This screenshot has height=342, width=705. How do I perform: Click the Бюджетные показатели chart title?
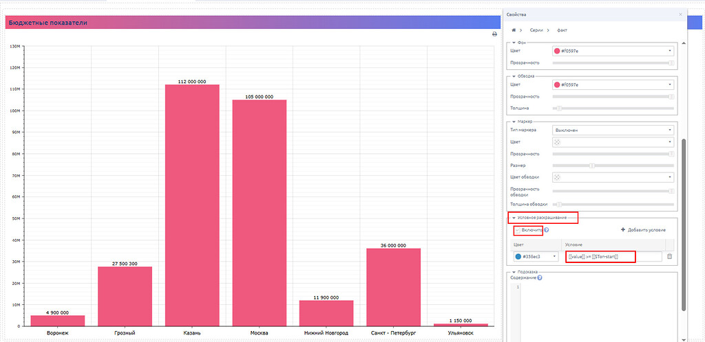[48, 23]
